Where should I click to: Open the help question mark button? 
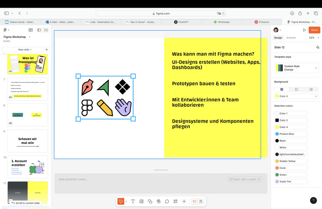coord(313,200)
